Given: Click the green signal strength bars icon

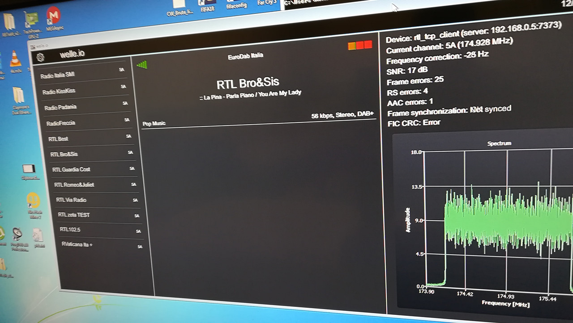Looking at the screenshot, I should pyautogui.click(x=142, y=65).
